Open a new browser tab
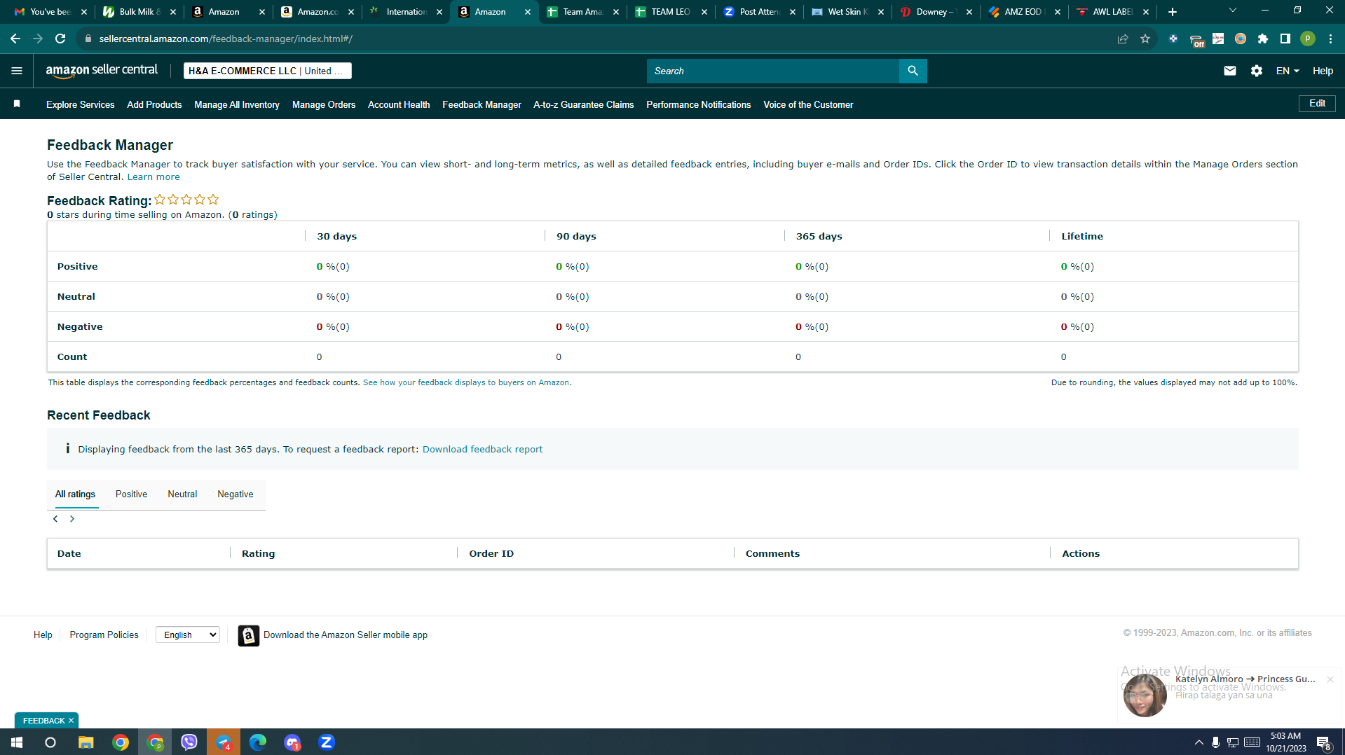 coord(1173,12)
